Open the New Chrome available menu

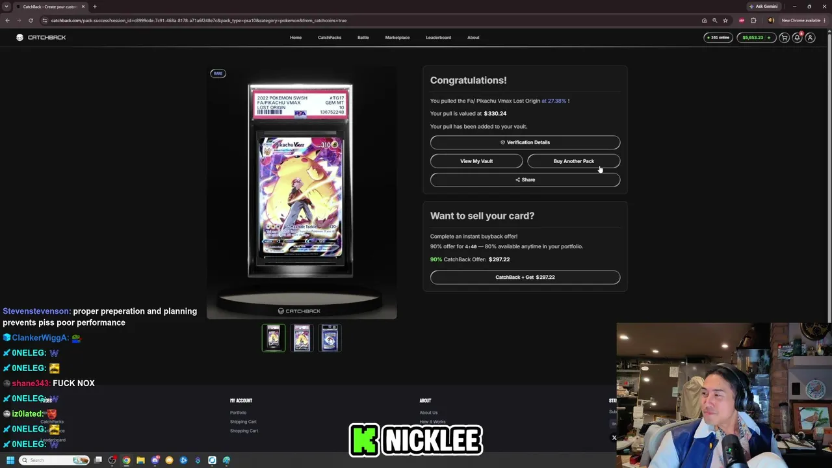pyautogui.click(x=805, y=20)
